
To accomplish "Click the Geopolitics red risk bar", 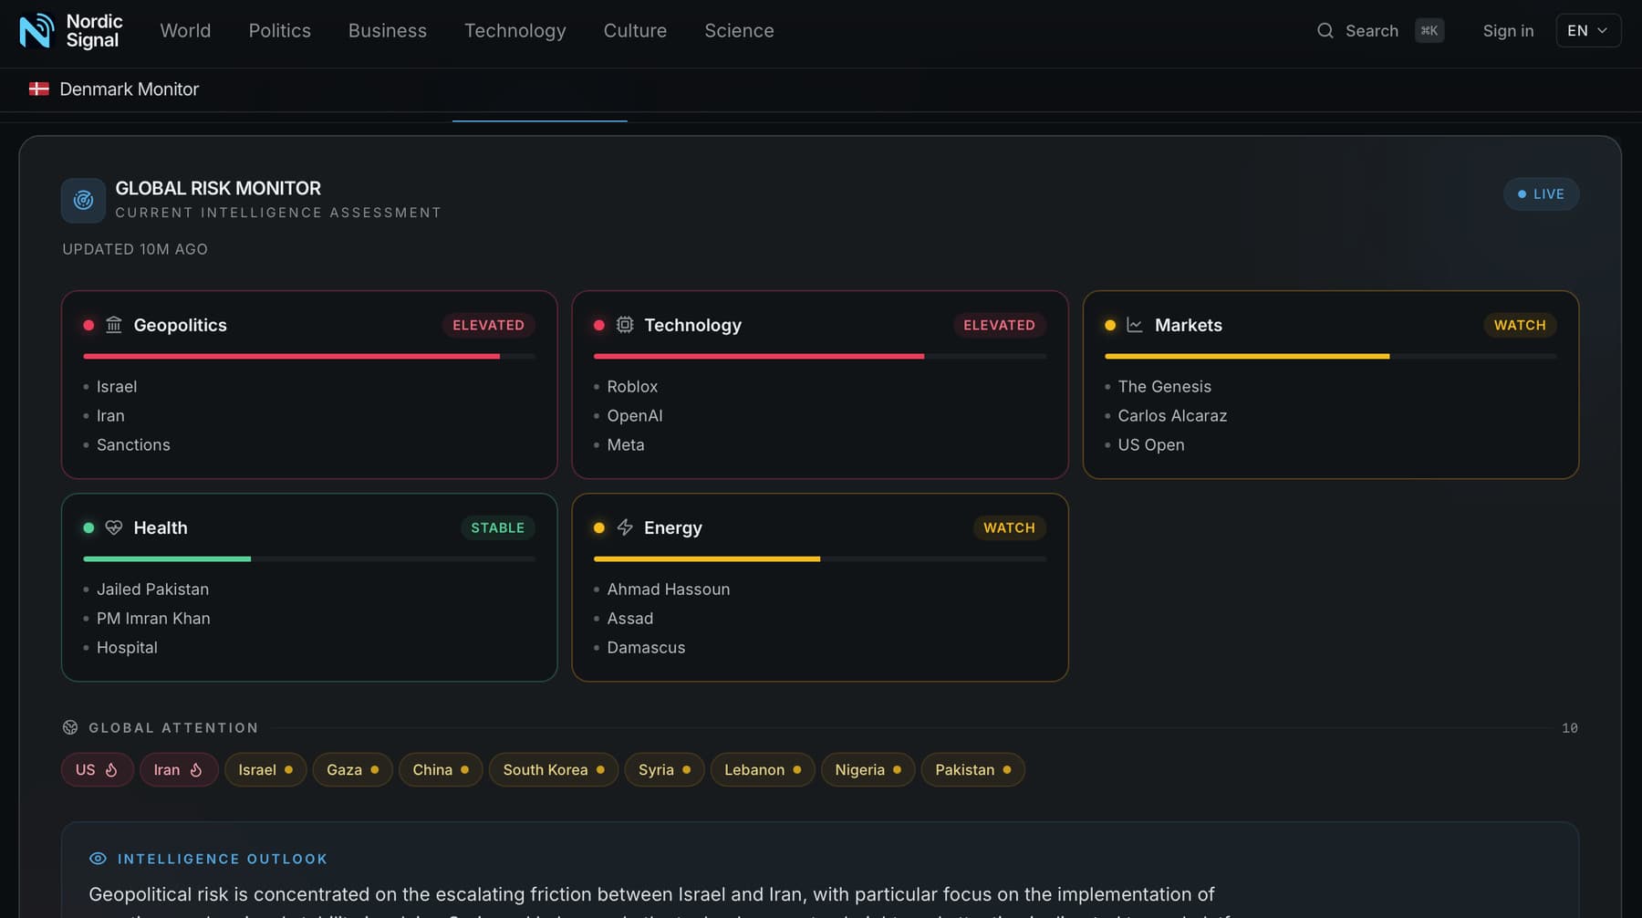I will coord(291,356).
